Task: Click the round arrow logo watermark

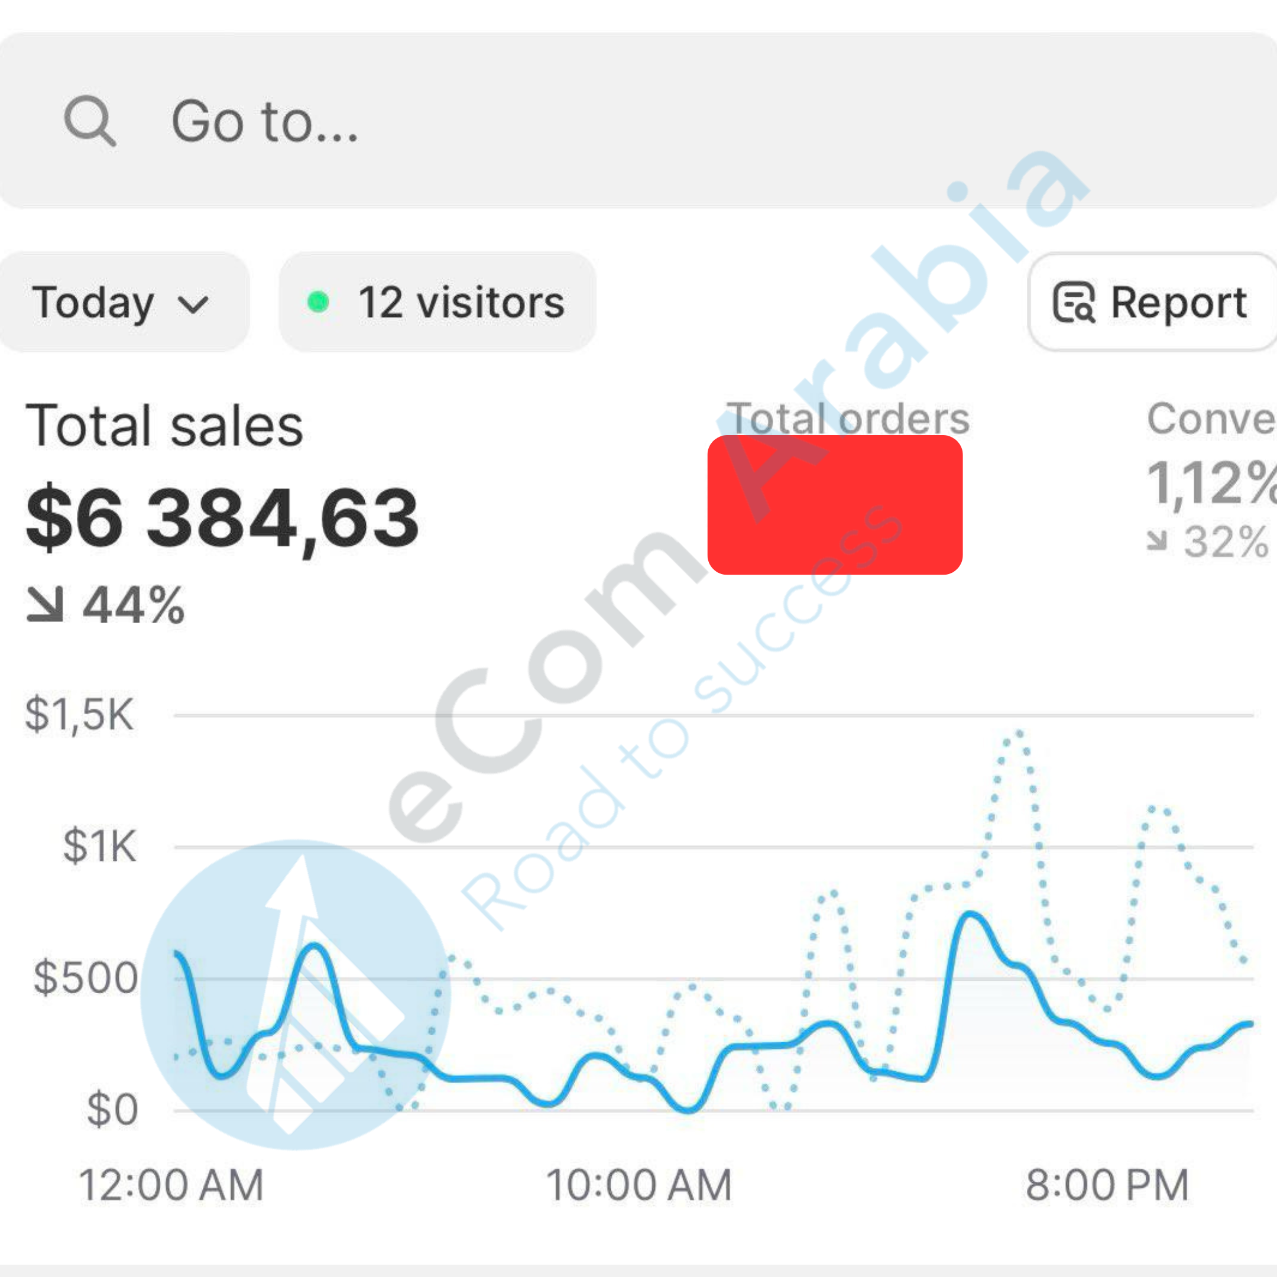Action: [296, 995]
